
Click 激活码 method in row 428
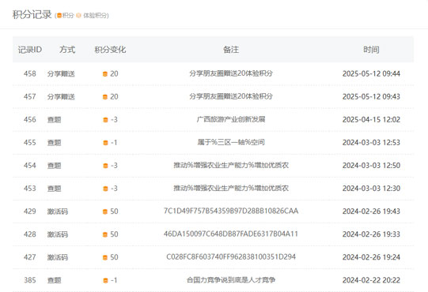[x=58, y=234]
